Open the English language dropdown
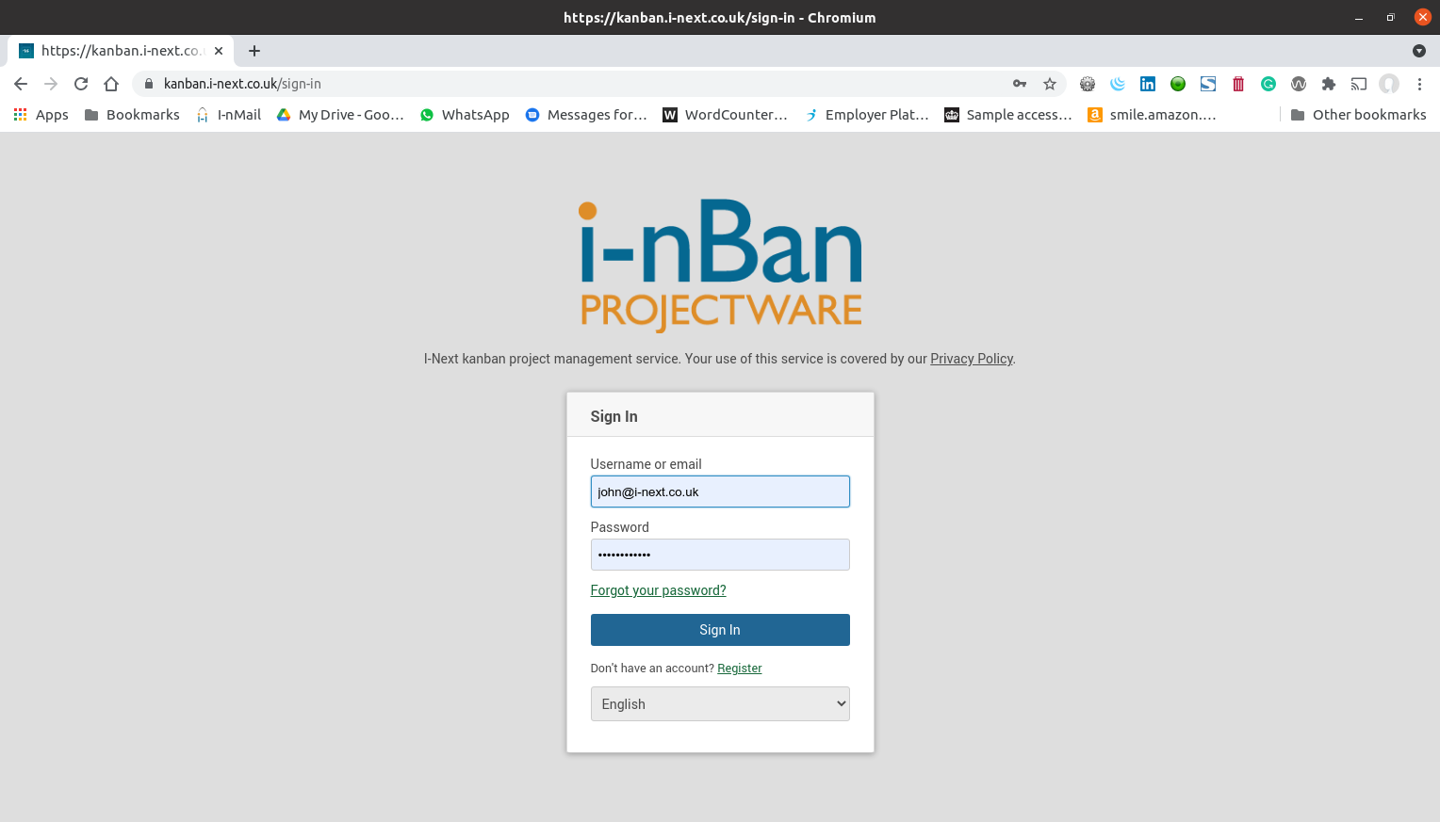Image resolution: width=1440 pixels, height=822 pixels. coord(720,704)
